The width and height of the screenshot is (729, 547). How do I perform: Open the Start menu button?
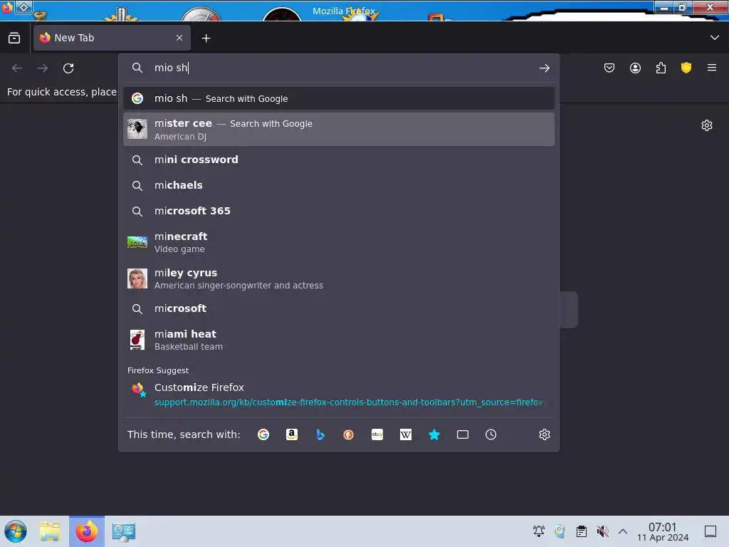tap(16, 531)
